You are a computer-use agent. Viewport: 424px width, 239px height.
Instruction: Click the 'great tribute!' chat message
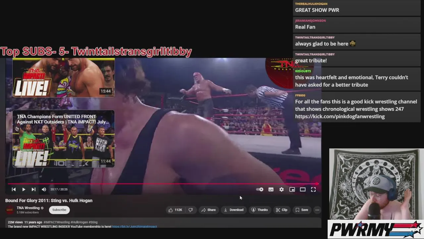[311, 60]
